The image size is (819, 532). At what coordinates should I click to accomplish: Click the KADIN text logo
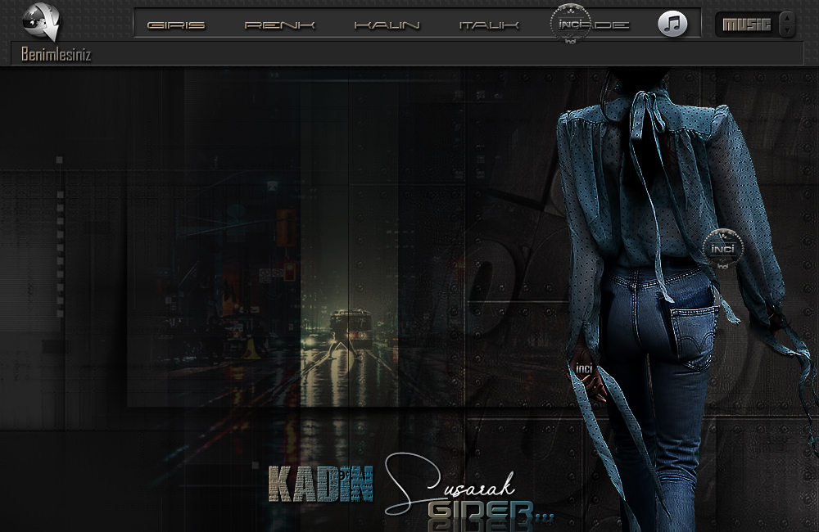(320, 484)
